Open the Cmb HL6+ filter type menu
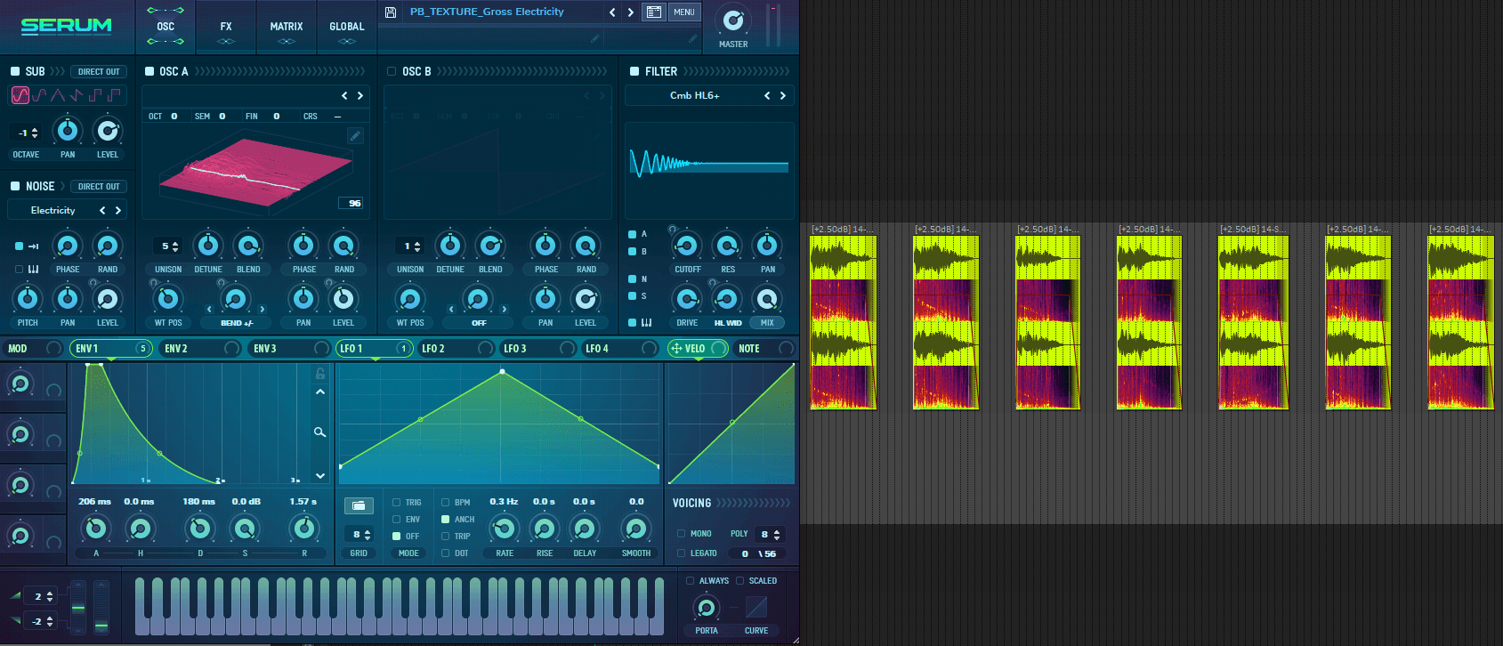This screenshot has height=646, width=1503. coord(694,96)
